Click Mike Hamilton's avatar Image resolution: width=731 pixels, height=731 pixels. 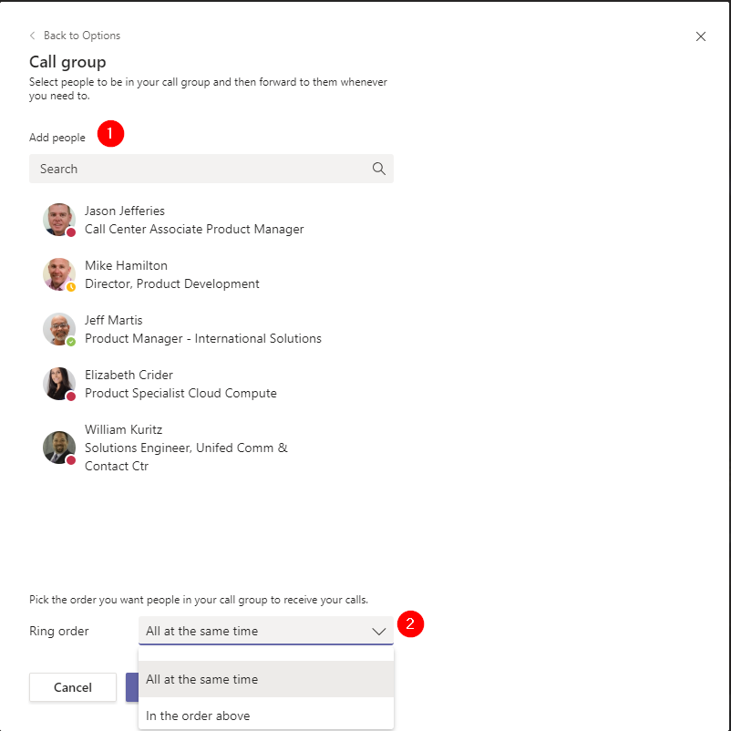[x=59, y=274]
